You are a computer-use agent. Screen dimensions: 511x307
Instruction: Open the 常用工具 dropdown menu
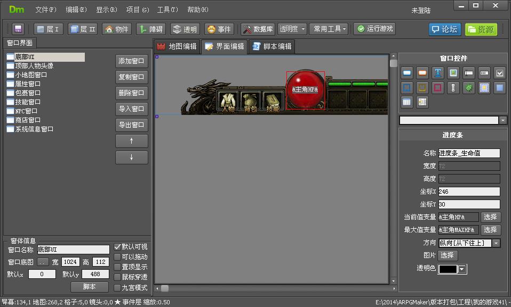point(330,29)
